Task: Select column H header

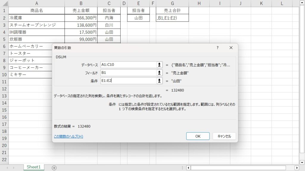Action: click(199, 3)
